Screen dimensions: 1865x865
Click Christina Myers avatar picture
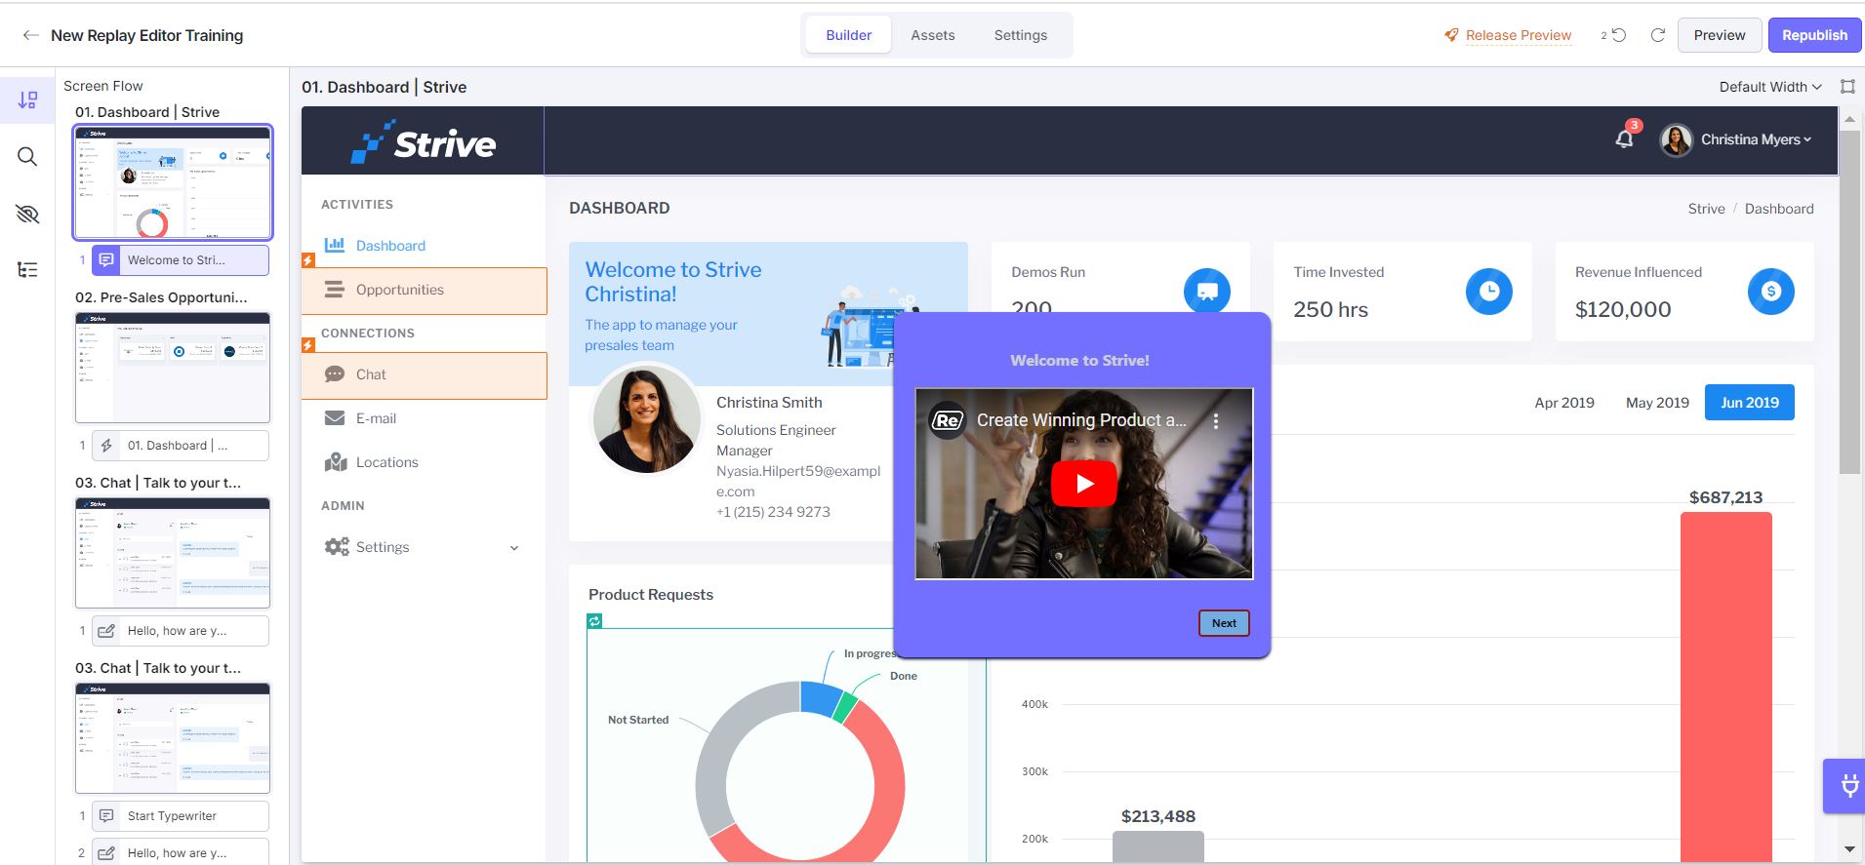tap(1677, 140)
